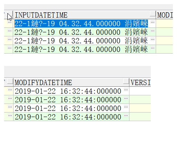
Task: Open the ellipsis editor on the highlighted INPUTDATETIME cell
Action: click(153, 22)
